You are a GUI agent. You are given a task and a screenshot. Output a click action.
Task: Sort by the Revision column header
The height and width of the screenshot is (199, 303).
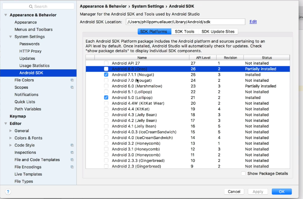[230, 58]
